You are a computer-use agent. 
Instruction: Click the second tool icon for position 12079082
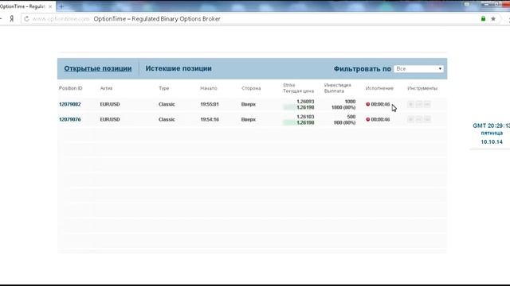click(x=419, y=104)
